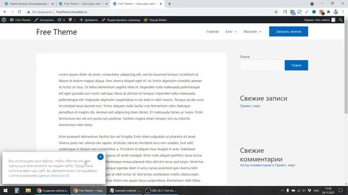
Task: Click the gray bookmark-shaped extension icon
Action: (x=285, y=12)
